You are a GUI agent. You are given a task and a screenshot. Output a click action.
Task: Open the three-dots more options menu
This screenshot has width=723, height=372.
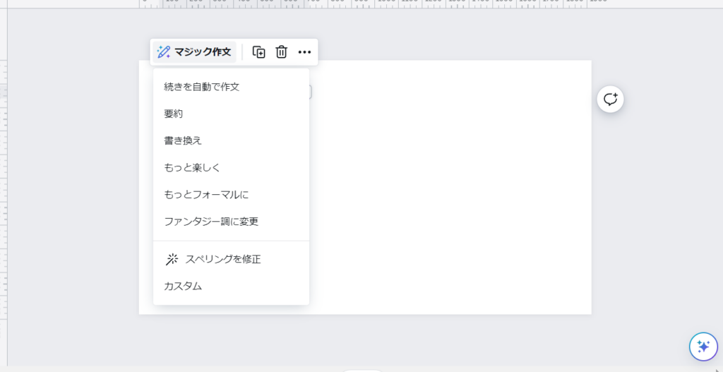coord(304,52)
